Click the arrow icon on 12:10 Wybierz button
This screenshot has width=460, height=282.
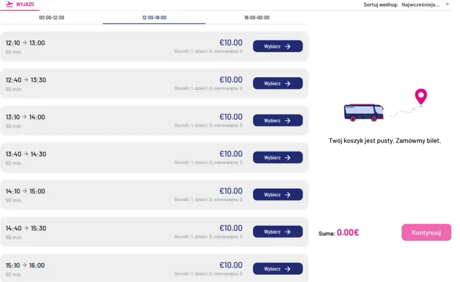click(288, 46)
